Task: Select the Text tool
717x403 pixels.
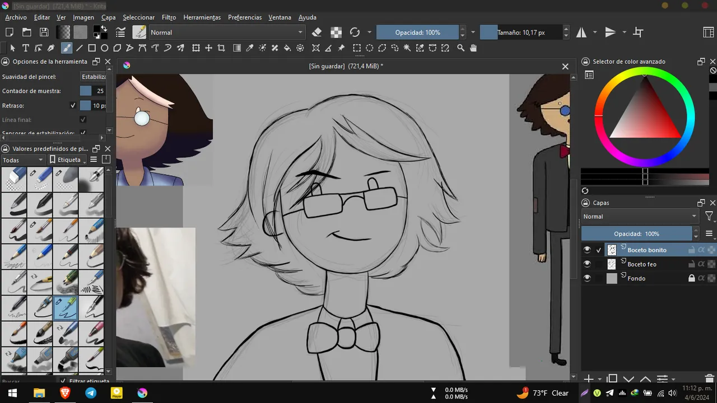Action: 26,48
